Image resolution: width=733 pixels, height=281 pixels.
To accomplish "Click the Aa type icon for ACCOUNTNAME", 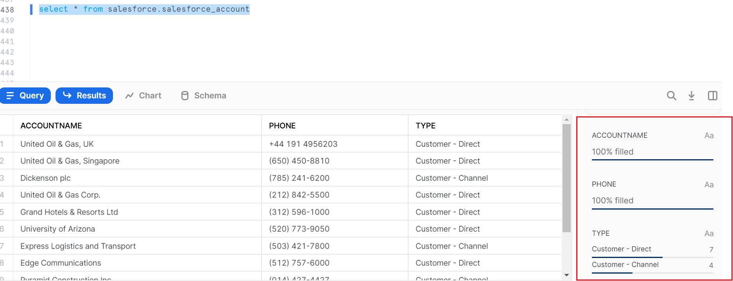I will pyautogui.click(x=709, y=136).
